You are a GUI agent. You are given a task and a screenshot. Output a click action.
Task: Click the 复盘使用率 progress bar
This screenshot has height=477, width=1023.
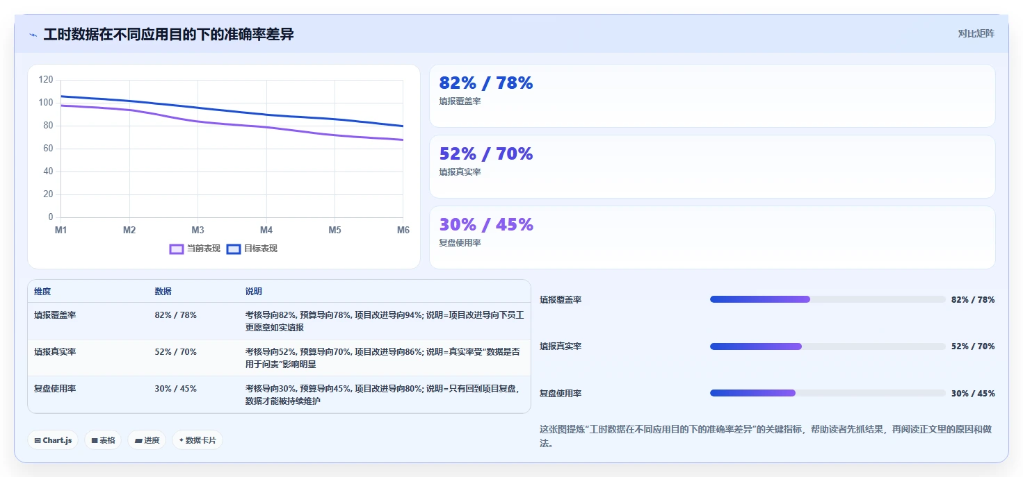[x=828, y=393]
